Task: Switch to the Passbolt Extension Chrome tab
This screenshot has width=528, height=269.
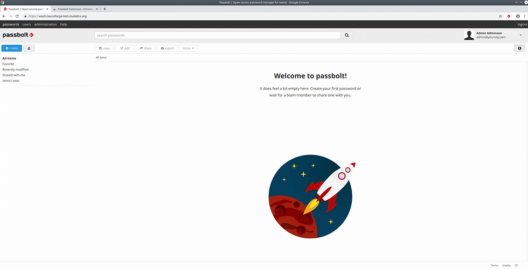Action: click(x=75, y=9)
